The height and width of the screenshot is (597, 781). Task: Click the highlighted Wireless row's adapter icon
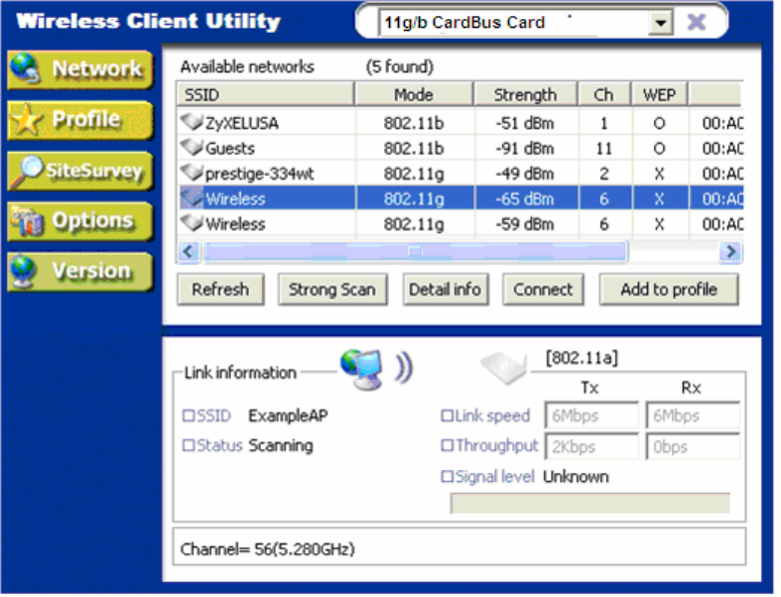point(192,198)
